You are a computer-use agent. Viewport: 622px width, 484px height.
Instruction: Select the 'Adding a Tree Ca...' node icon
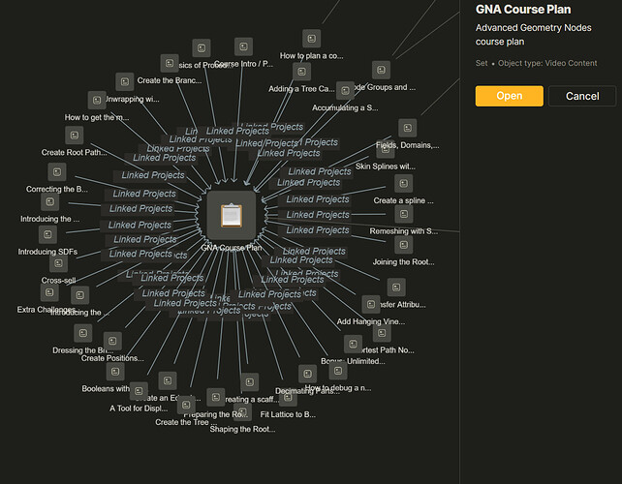click(x=301, y=72)
